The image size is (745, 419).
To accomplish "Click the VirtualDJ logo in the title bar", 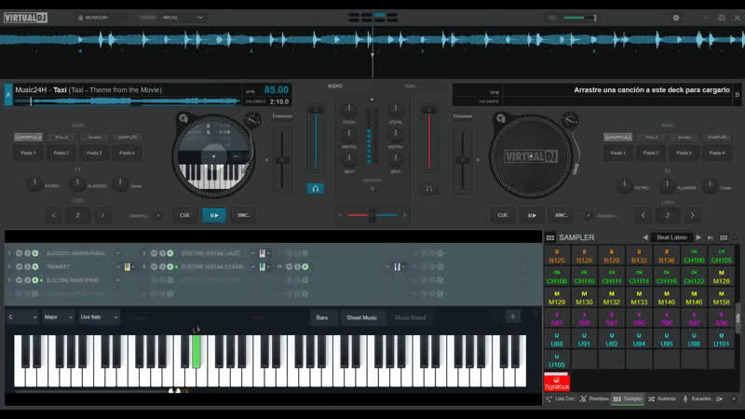I will tap(26, 18).
